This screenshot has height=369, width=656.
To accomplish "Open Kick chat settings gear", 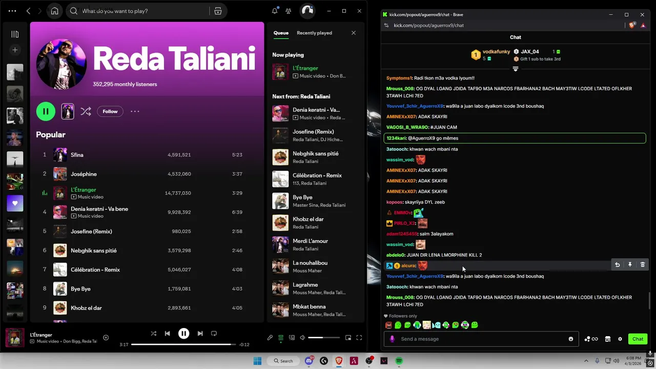I will point(620,339).
